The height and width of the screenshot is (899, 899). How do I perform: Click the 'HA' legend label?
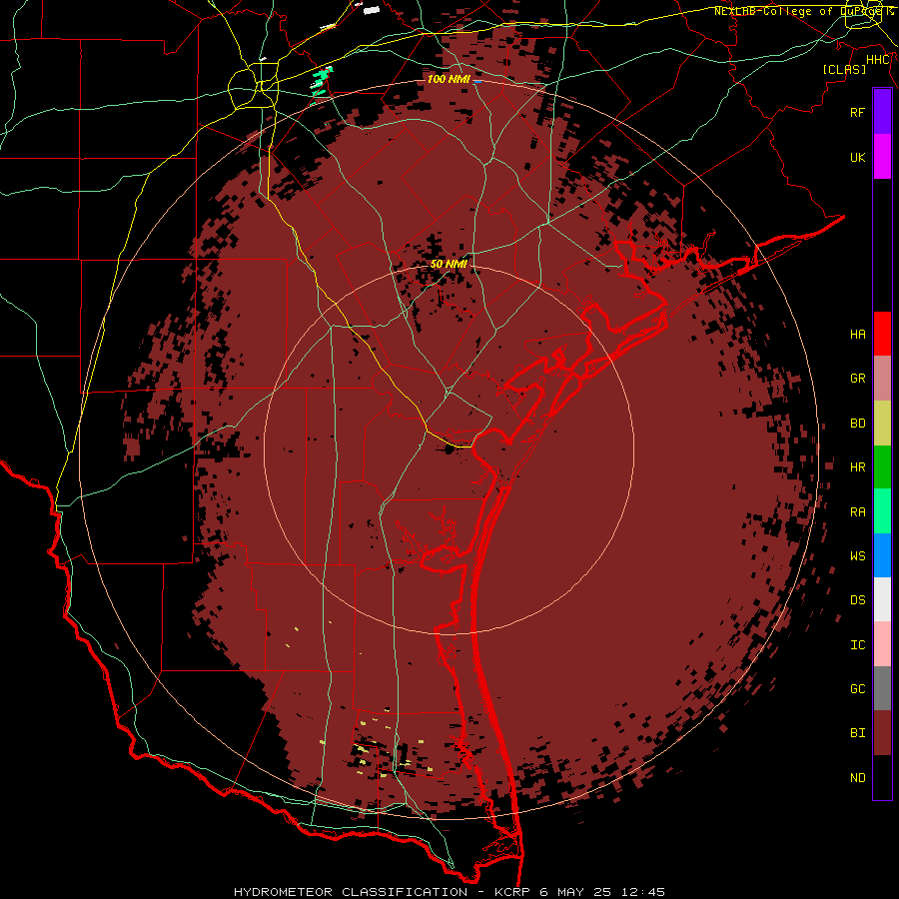point(858,335)
